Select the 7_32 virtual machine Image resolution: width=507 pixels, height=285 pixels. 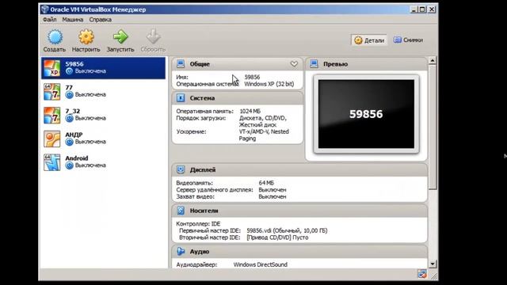click(x=103, y=115)
